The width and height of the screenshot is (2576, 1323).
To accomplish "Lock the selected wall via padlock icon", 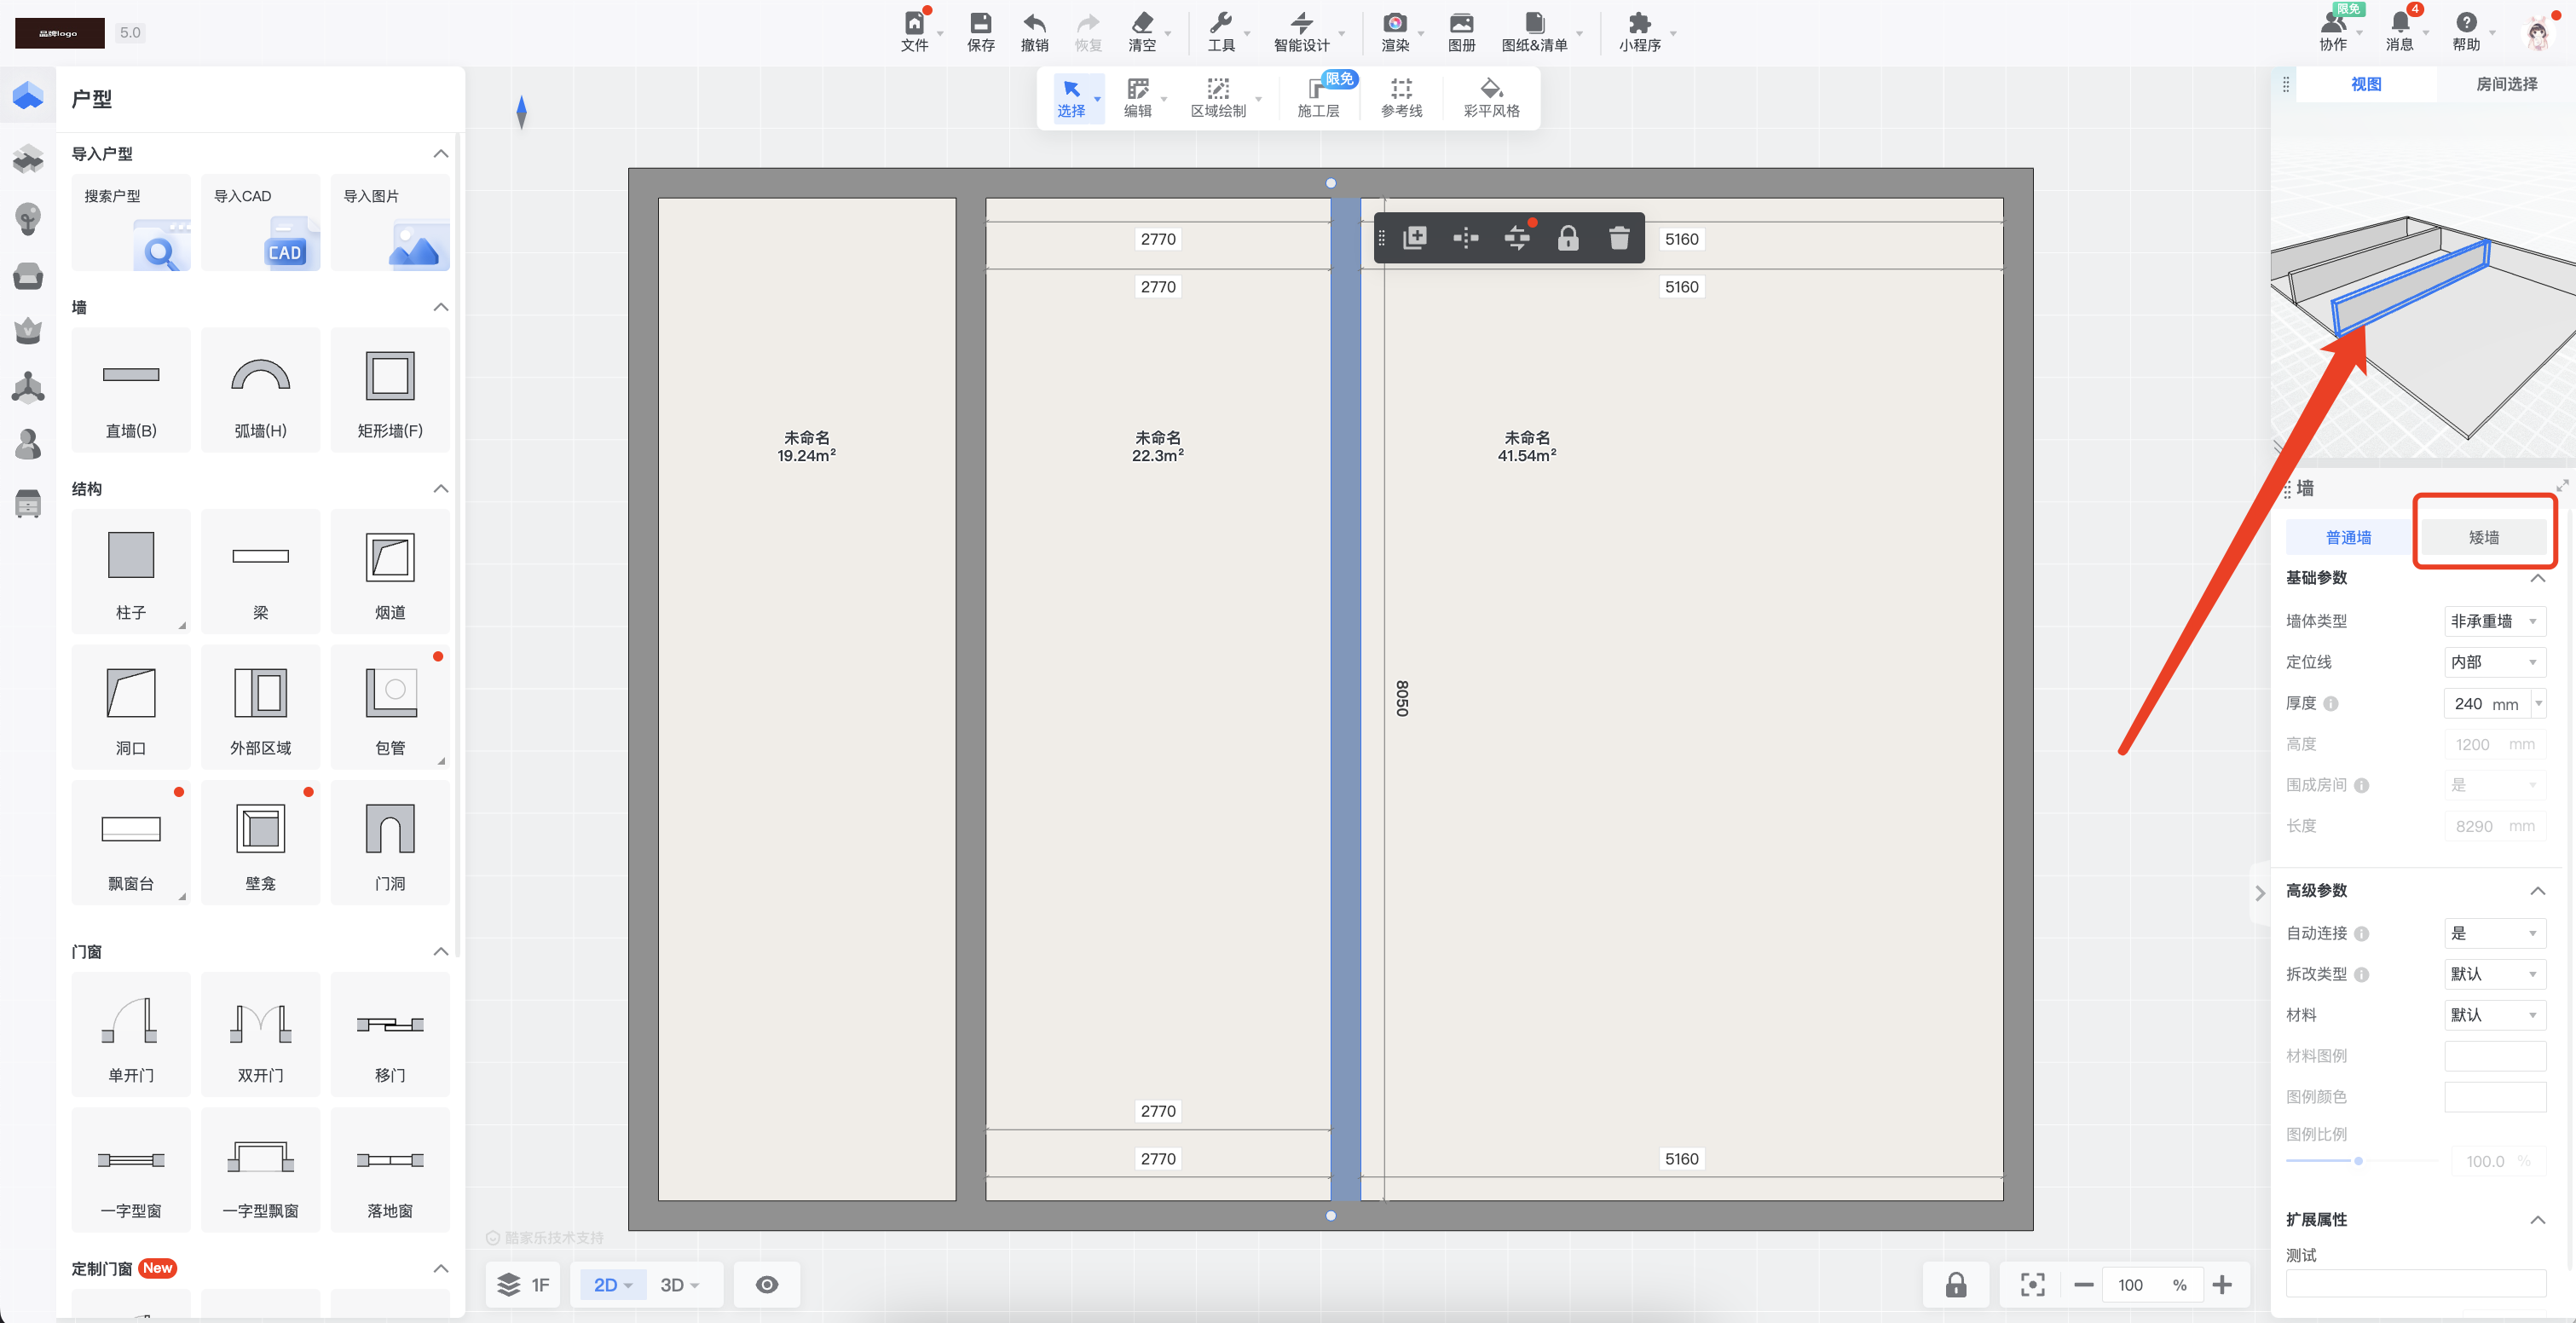I will pyautogui.click(x=1568, y=238).
